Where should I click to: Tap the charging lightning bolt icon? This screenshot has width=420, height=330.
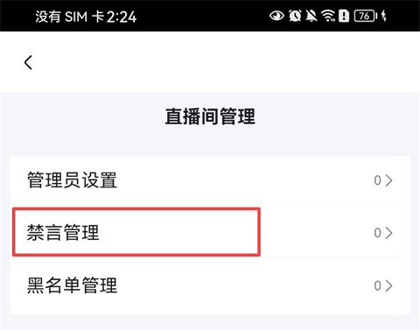click(x=384, y=16)
